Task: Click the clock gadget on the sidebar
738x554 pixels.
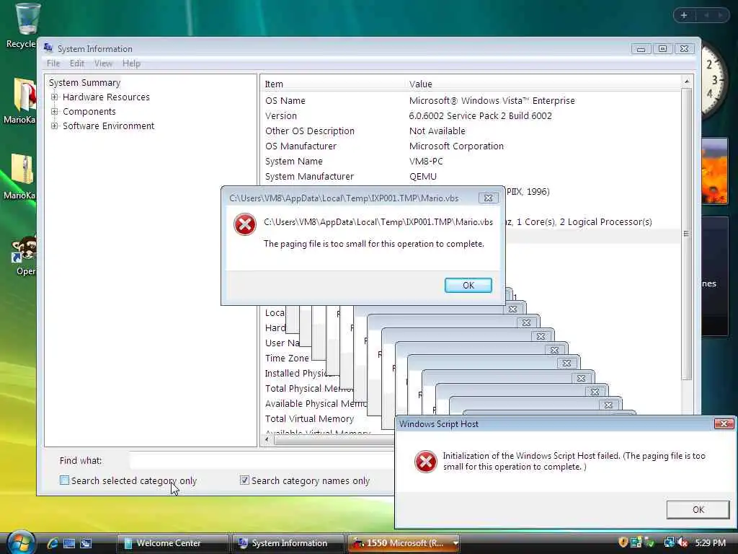Action: (714, 79)
